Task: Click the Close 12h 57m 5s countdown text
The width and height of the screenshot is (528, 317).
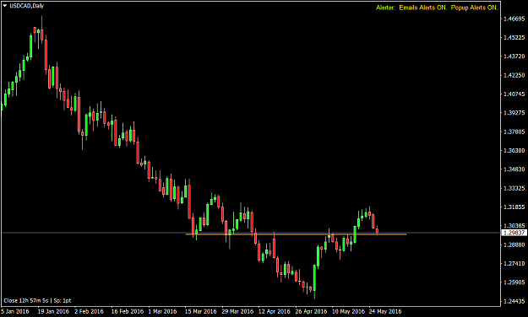Action: [x=26, y=300]
